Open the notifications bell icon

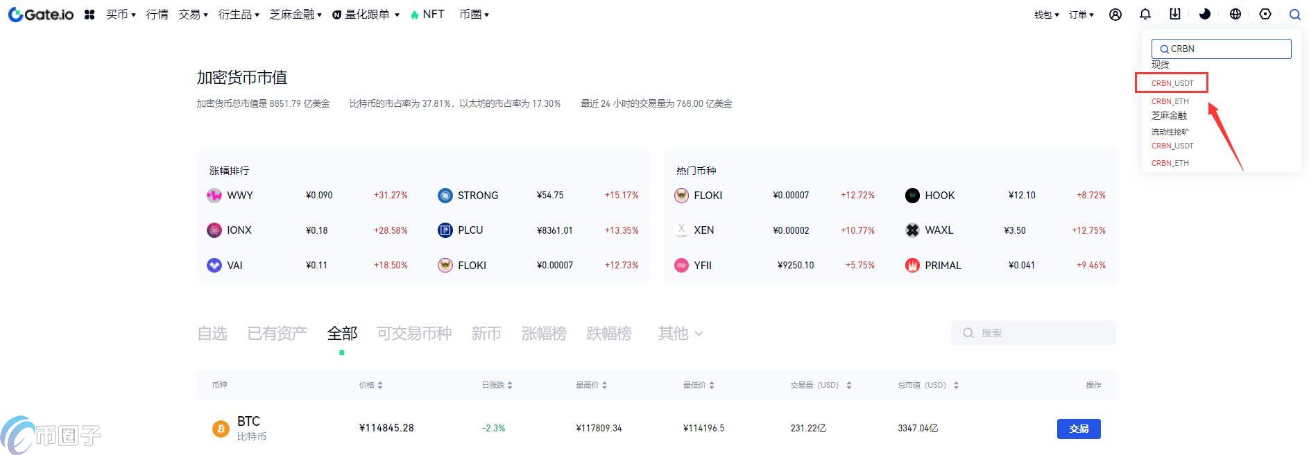[1145, 15]
